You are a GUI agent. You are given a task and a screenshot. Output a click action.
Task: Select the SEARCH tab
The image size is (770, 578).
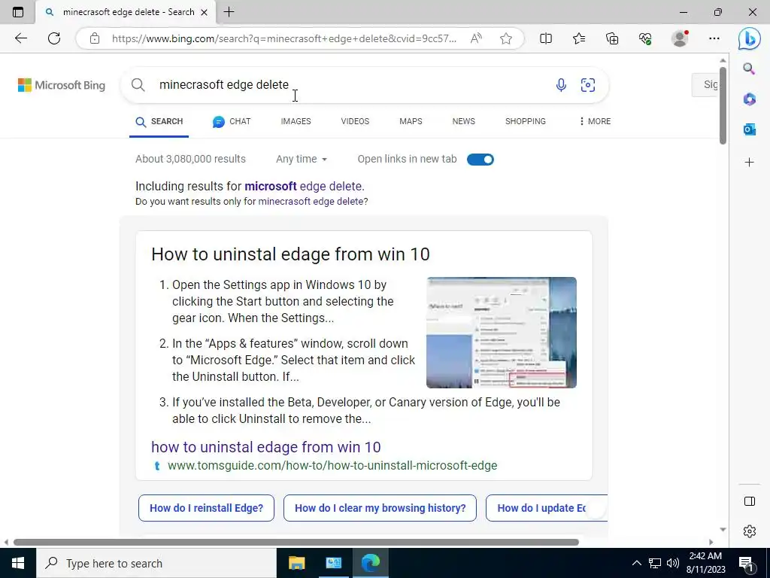click(x=159, y=121)
